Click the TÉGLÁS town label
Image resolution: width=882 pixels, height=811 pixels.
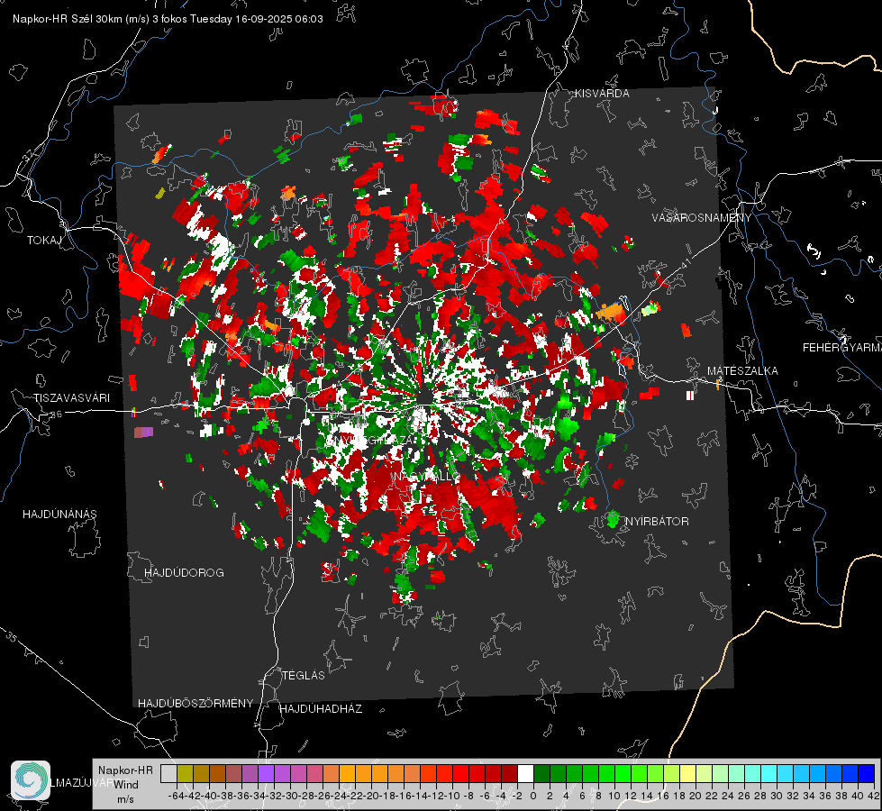click(x=304, y=676)
